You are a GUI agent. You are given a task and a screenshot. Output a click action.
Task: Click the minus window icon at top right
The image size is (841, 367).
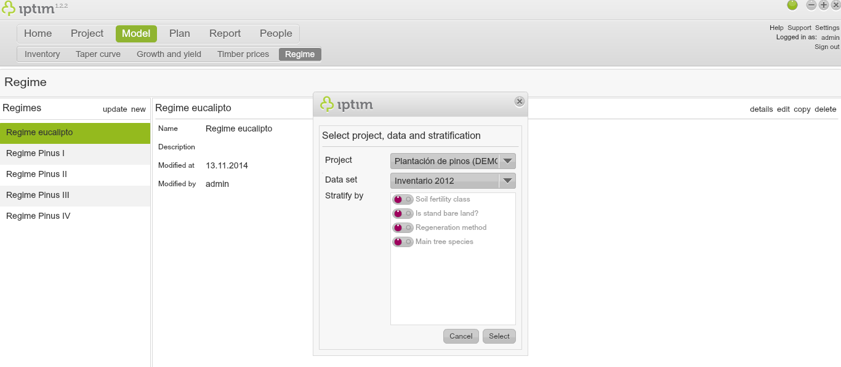tap(811, 5)
